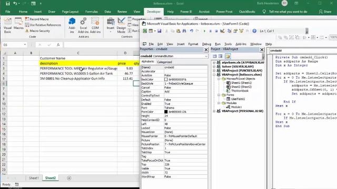The image size is (337, 189).
Task: Click Tell me what you want to do
Action: pyautogui.click(x=288, y=12)
